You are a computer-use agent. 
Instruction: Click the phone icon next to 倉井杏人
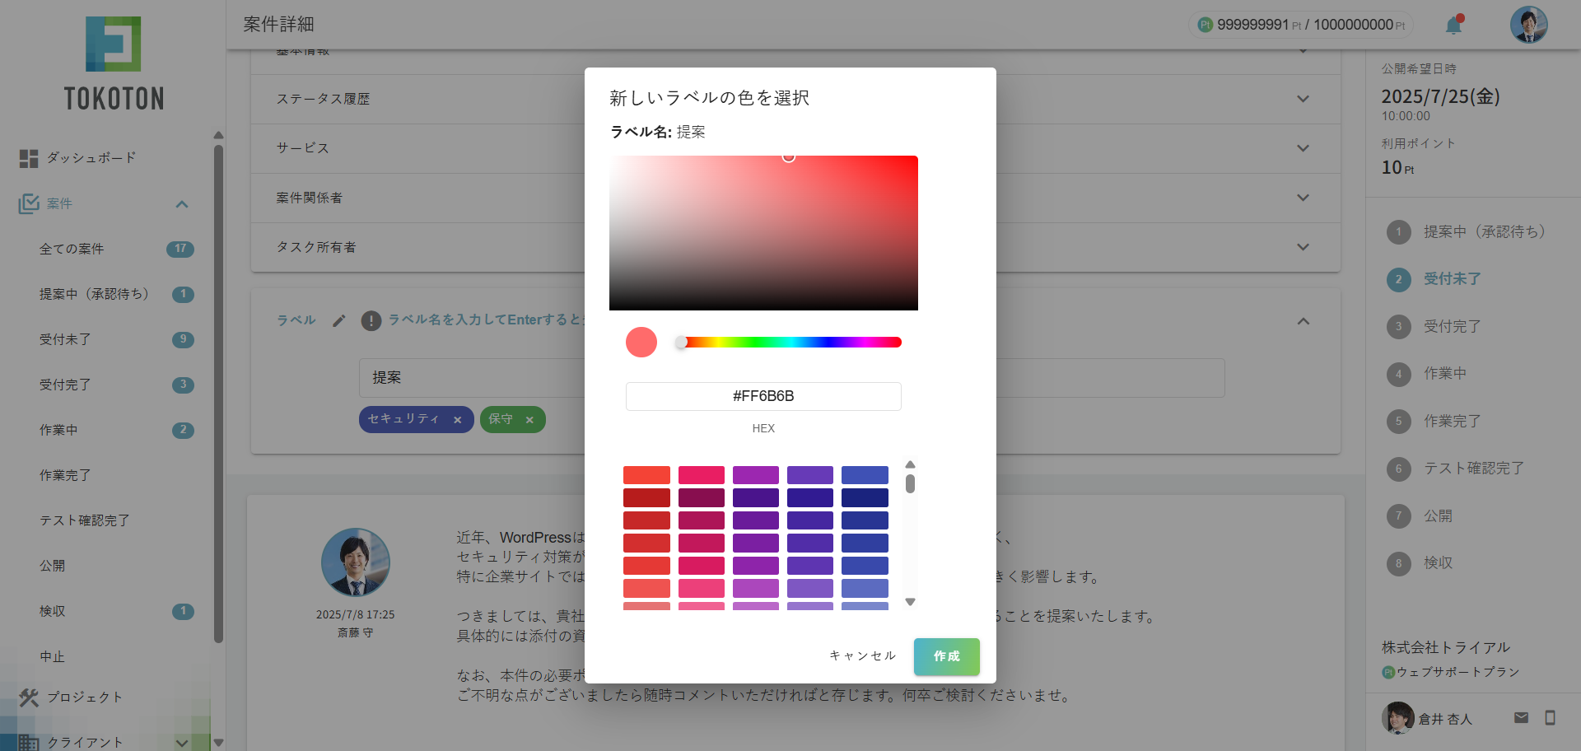(x=1553, y=717)
